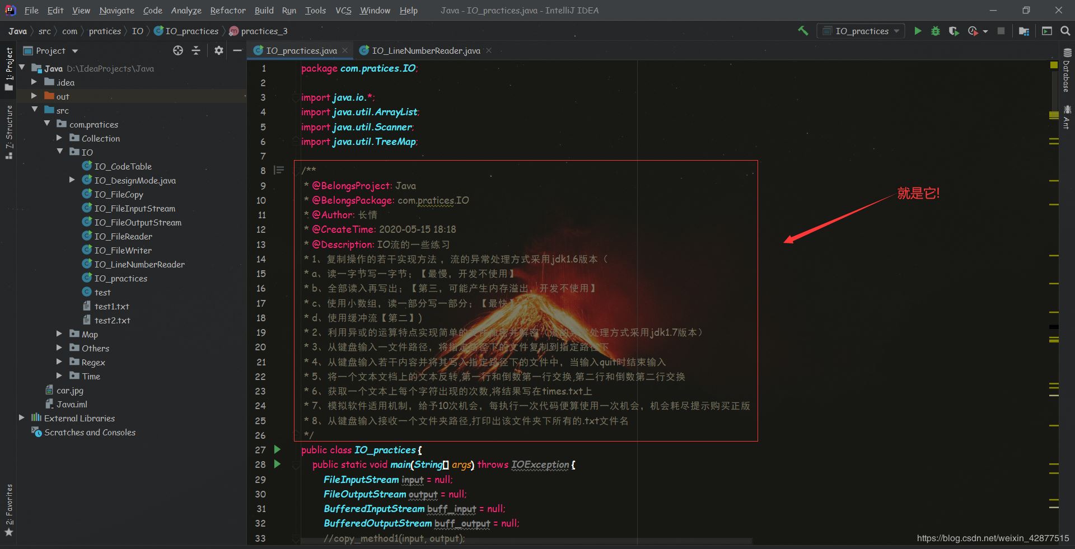Open Project Structure dialog icon
1075x549 pixels.
pyautogui.click(x=1024, y=31)
